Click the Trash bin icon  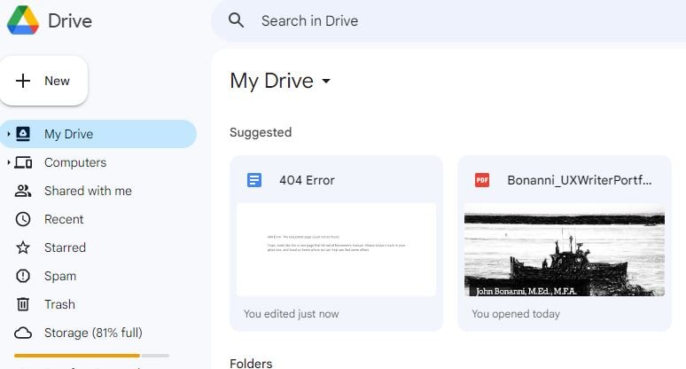tap(23, 304)
